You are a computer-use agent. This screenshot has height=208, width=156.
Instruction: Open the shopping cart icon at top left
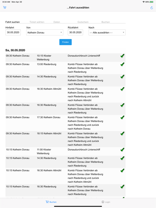click(5, 7)
